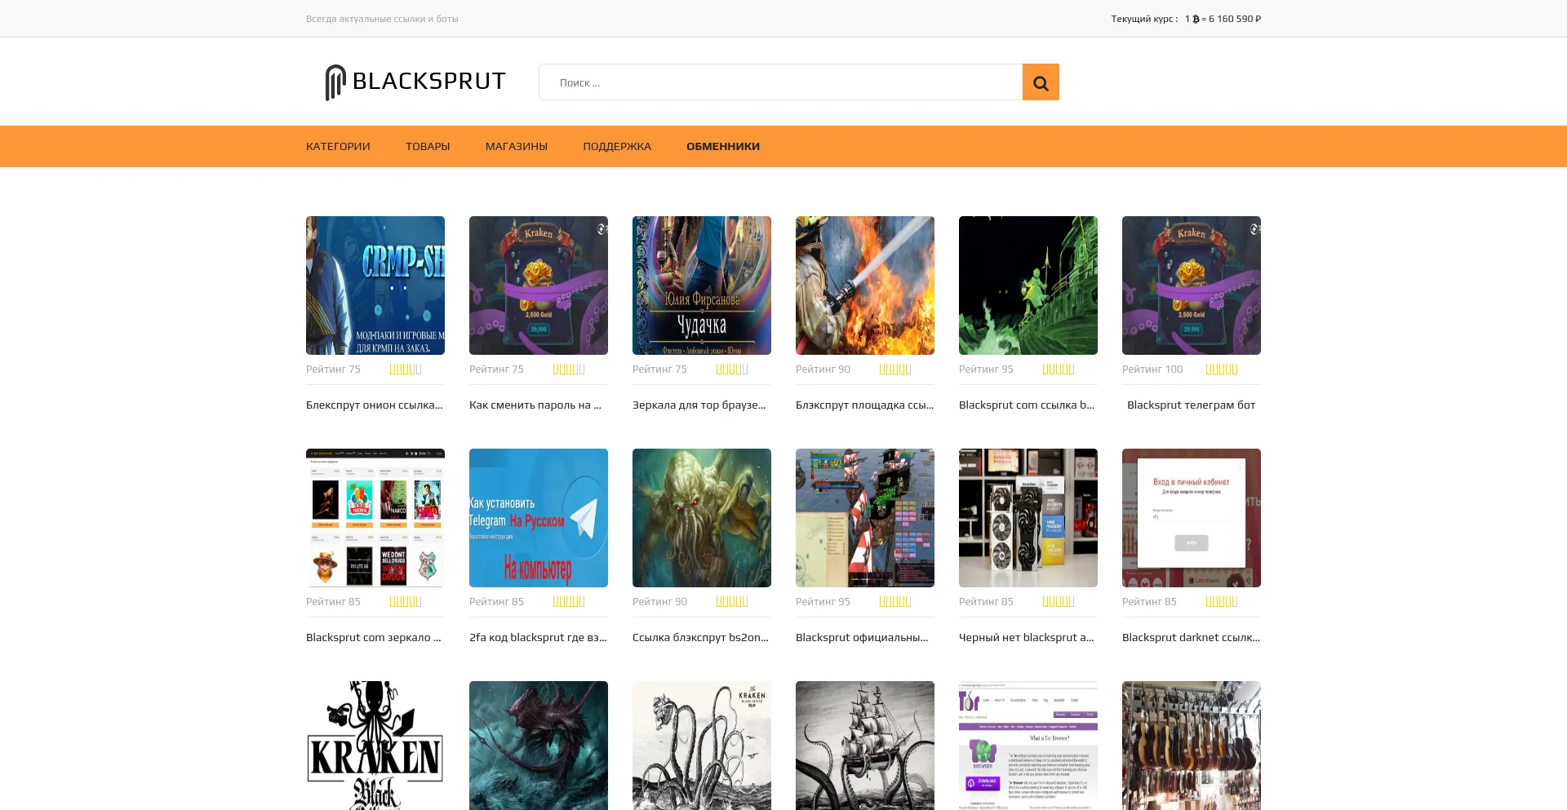Open the Telegram на русском thumbnail
This screenshot has height=810, width=1567.
tap(539, 518)
